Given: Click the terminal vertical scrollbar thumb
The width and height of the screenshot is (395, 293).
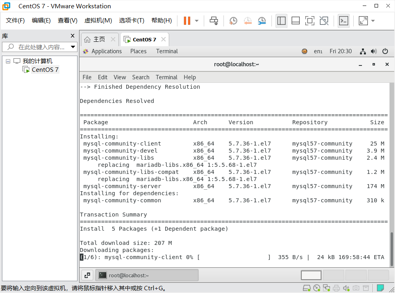Looking at the screenshot, I should [x=392, y=249].
